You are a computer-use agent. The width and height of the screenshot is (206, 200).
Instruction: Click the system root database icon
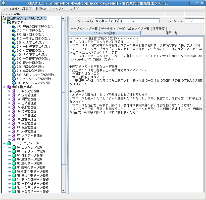(4, 18)
